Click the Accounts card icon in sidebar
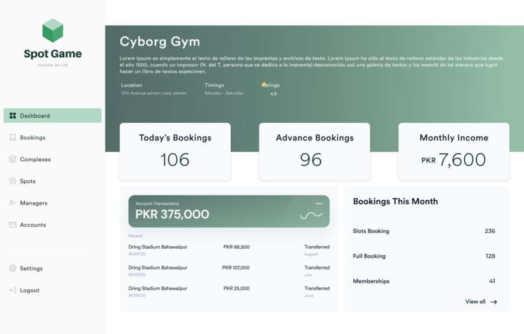The height and width of the screenshot is (334, 524). click(x=13, y=224)
